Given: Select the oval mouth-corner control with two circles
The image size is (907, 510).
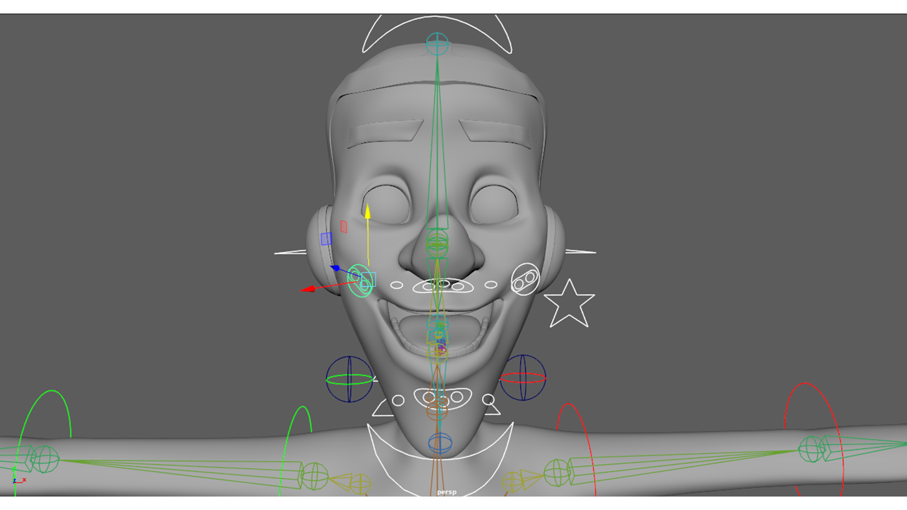Looking at the screenshot, I should (x=525, y=279).
